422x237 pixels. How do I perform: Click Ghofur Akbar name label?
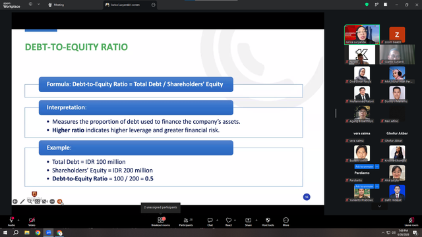click(397, 133)
